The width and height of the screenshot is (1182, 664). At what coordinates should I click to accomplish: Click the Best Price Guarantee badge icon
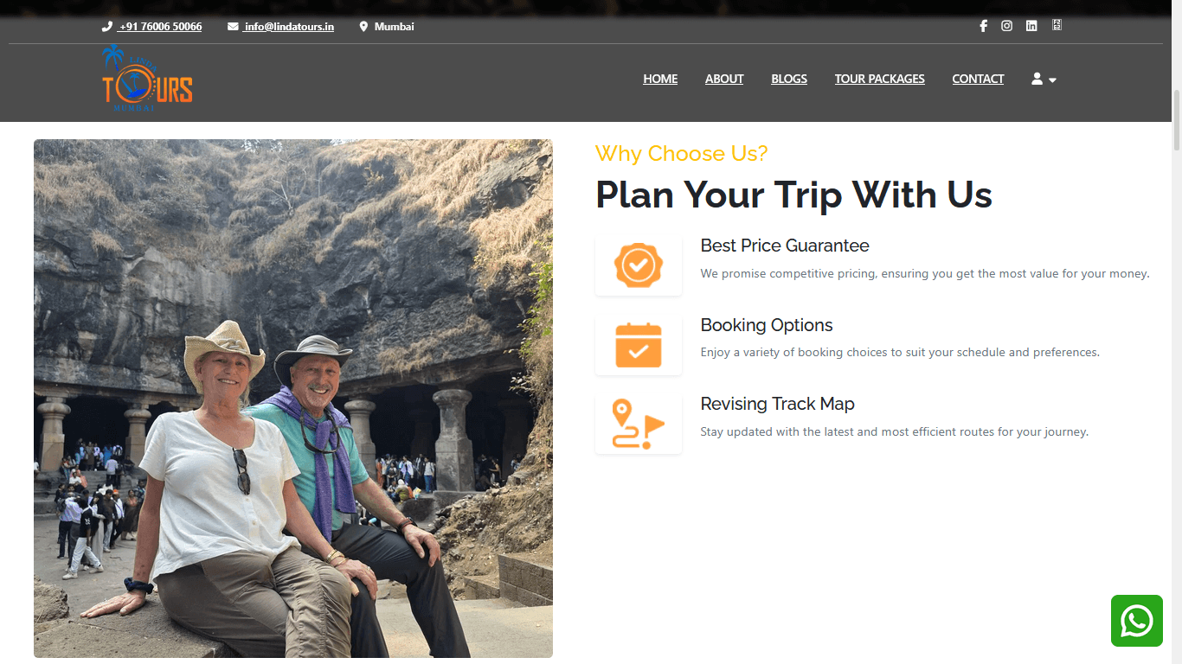(x=639, y=265)
